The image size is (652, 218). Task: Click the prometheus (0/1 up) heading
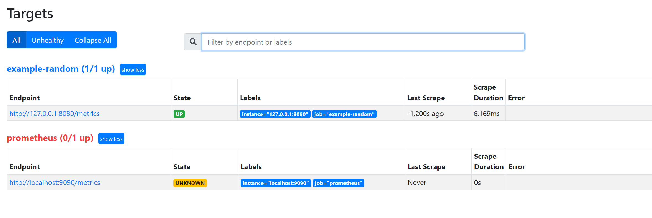click(x=50, y=138)
